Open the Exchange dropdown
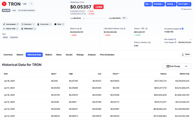The height and width of the screenshot is (120, 194). [159, 4]
